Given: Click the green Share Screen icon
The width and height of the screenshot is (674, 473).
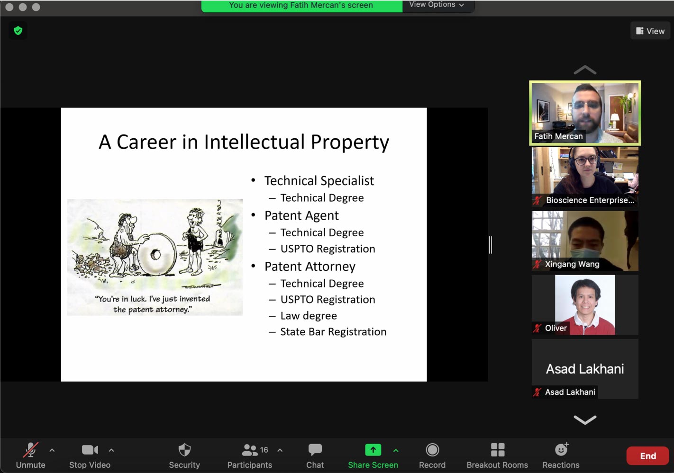Looking at the screenshot, I should tap(373, 450).
